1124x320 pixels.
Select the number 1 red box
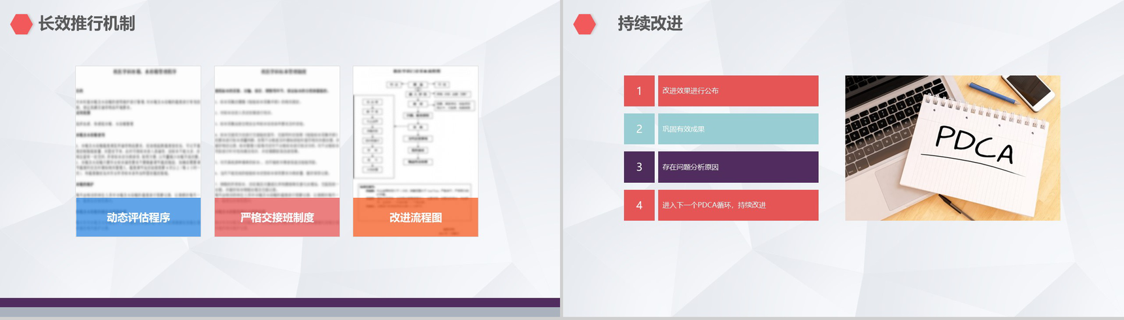point(639,91)
